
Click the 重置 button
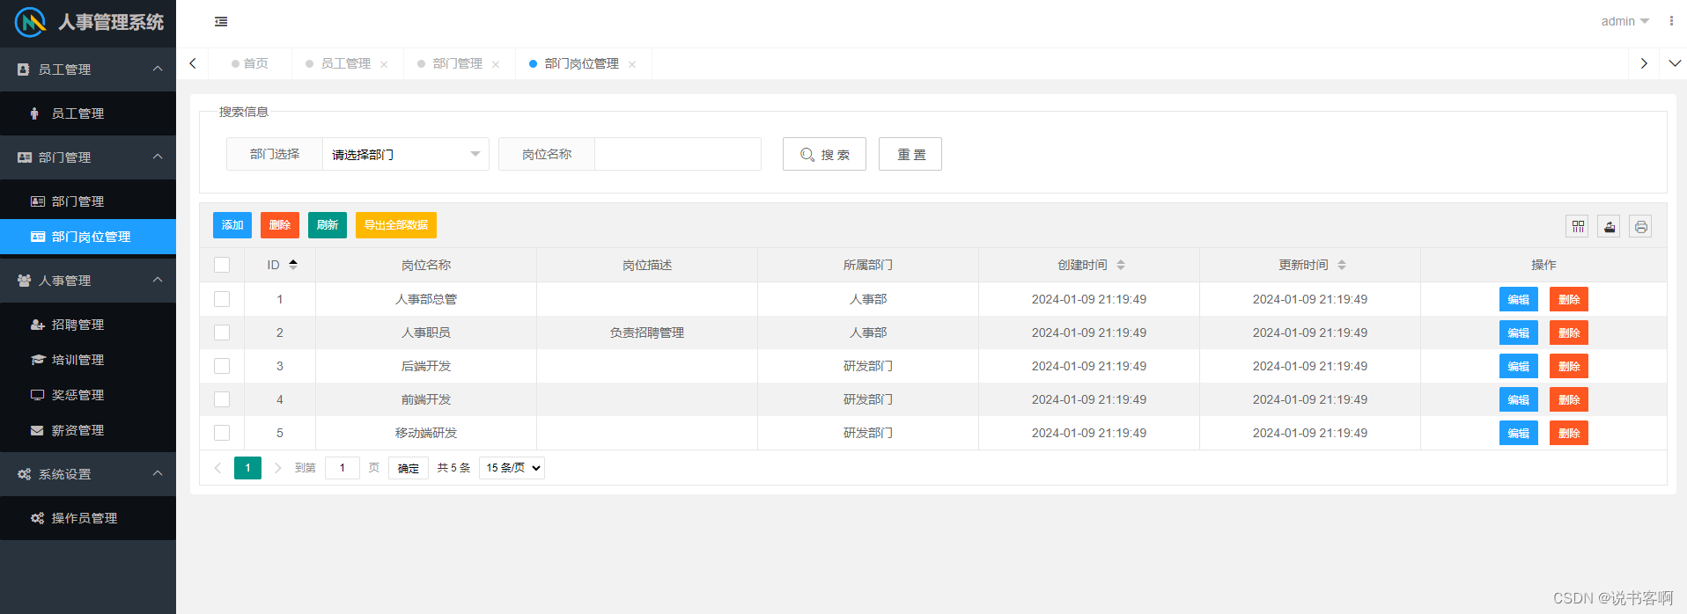click(x=910, y=154)
